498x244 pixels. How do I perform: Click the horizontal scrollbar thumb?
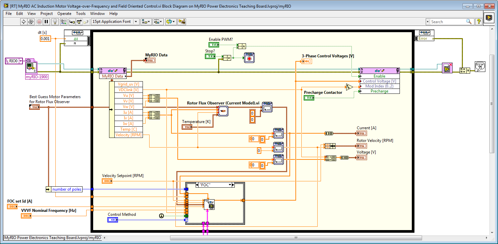point(296,238)
